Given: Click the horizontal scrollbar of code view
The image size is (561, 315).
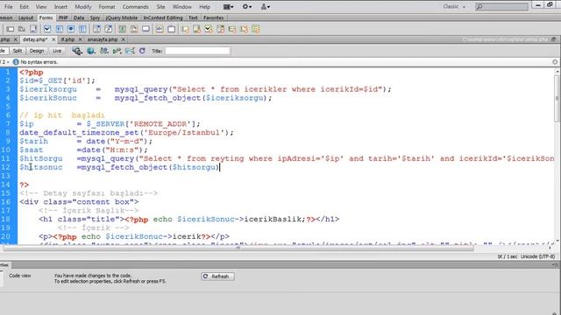Looking at the screenshot, I should [x=238, y=248].
